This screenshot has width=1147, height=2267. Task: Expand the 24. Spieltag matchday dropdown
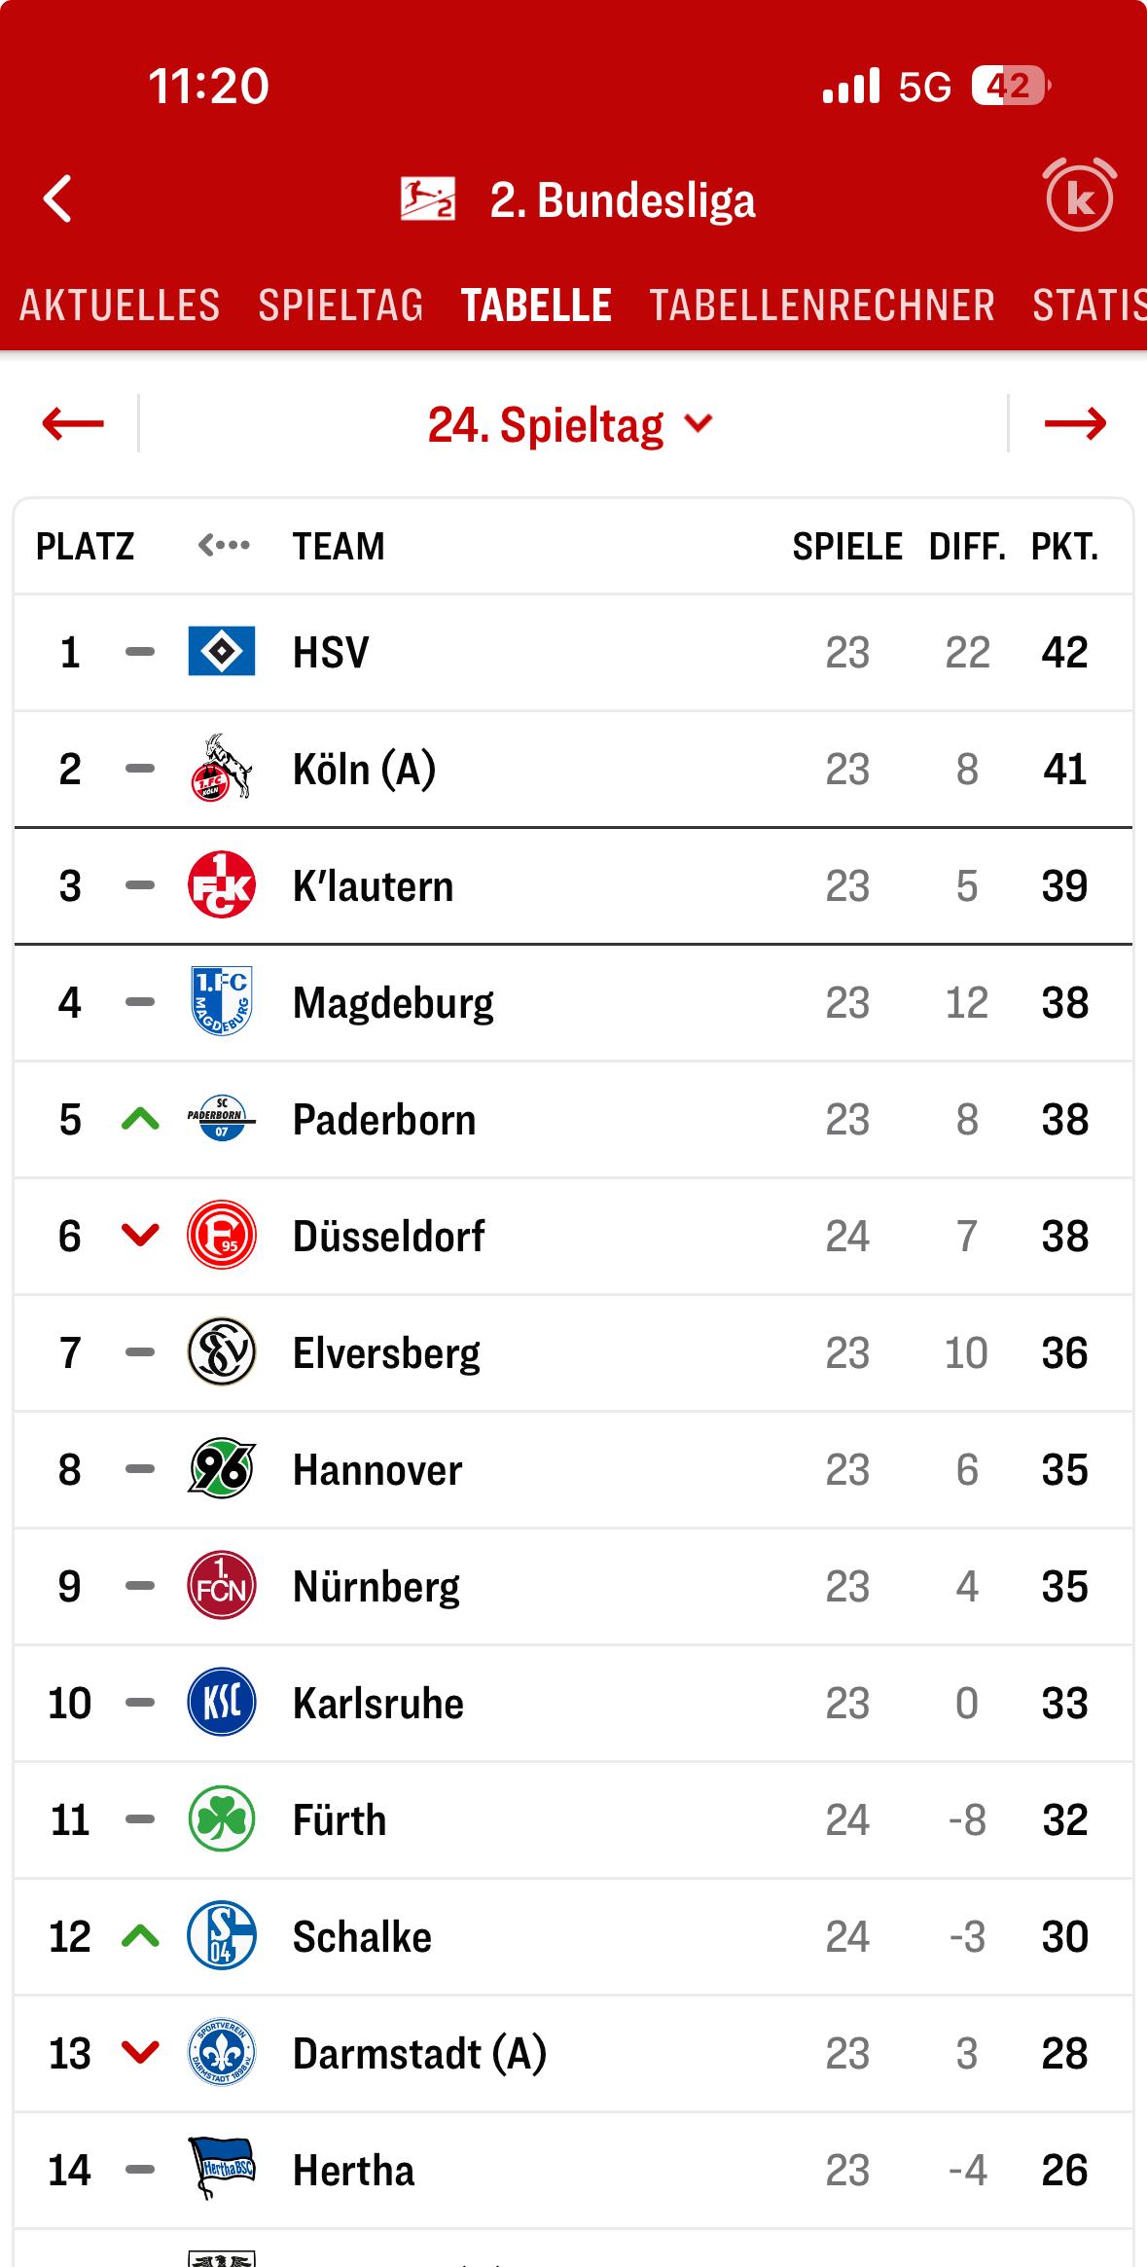[571, 425]
